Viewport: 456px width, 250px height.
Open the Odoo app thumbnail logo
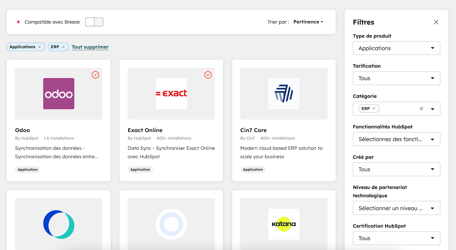58,93
